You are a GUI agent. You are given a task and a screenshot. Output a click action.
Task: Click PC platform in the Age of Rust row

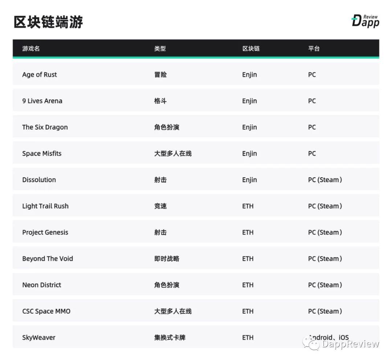[x=312, y=75]
